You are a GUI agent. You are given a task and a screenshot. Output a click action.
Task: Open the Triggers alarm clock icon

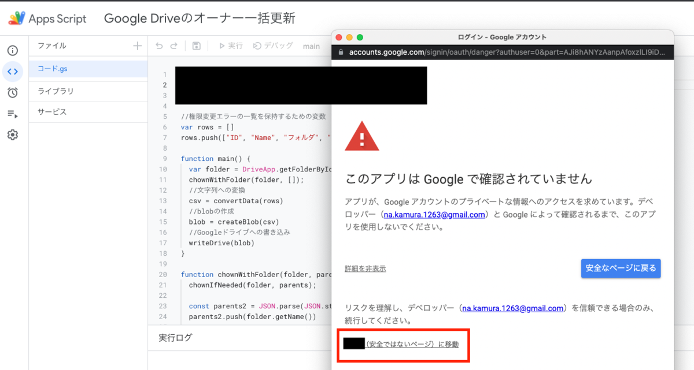(x=13, y=92)
